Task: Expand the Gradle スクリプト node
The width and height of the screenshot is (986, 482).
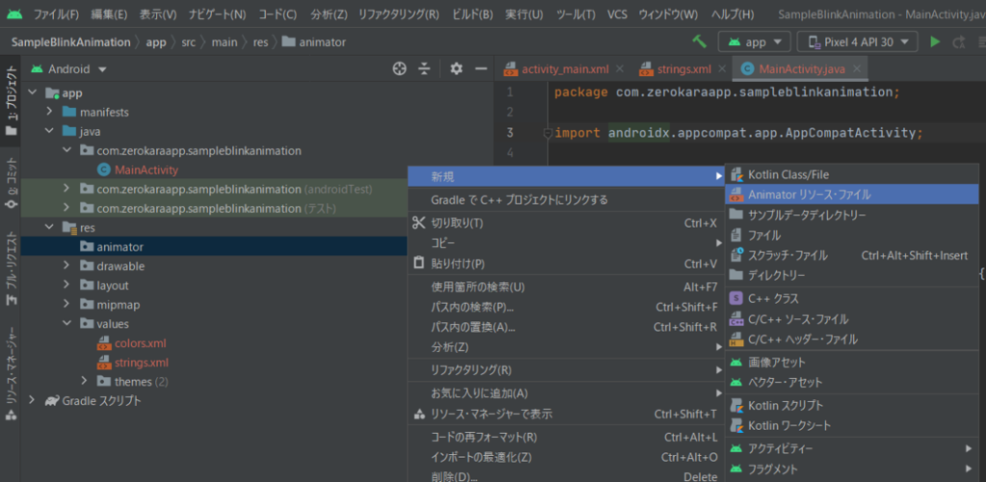Action: pyautogui.click(x=33, y=400)
